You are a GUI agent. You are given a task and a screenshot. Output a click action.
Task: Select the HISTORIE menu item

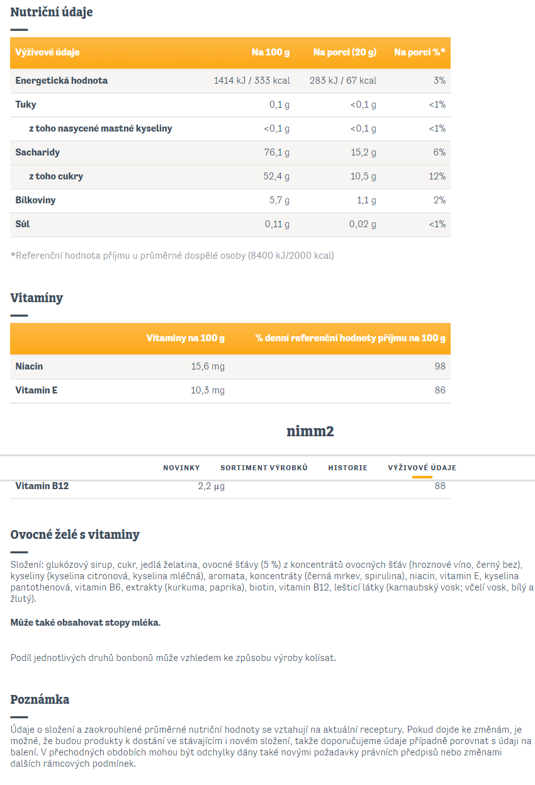347,468
